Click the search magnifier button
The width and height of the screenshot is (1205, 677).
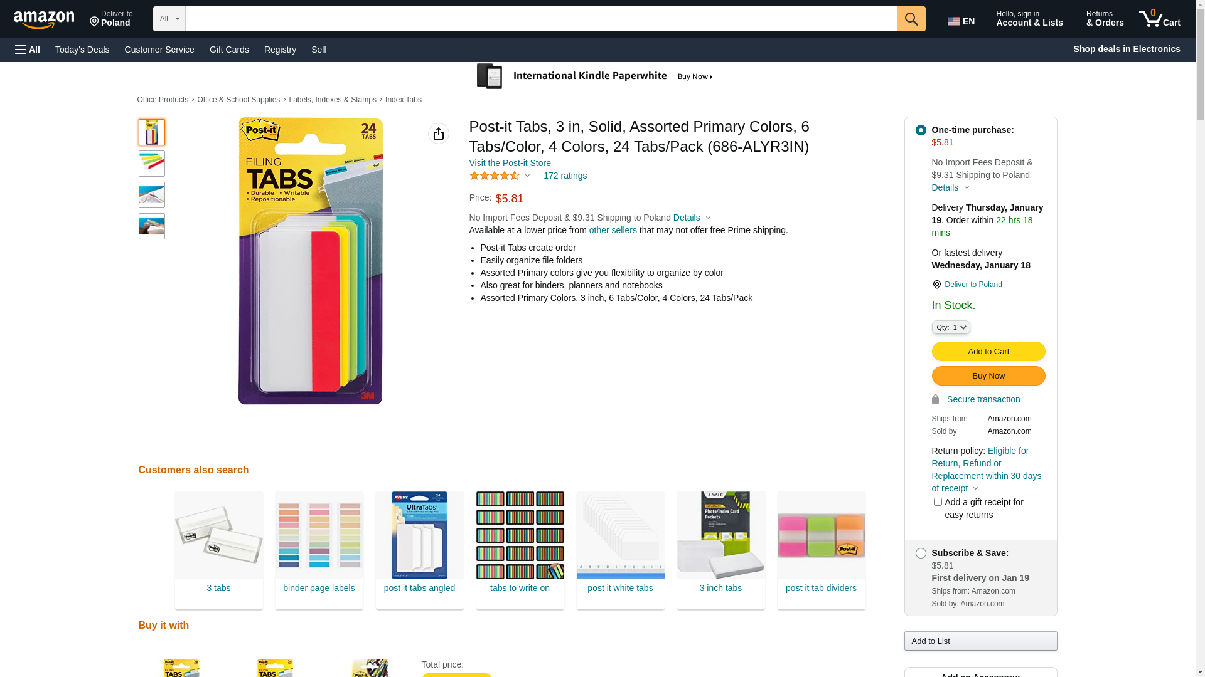pyautogui.click(x=911, y=19)
